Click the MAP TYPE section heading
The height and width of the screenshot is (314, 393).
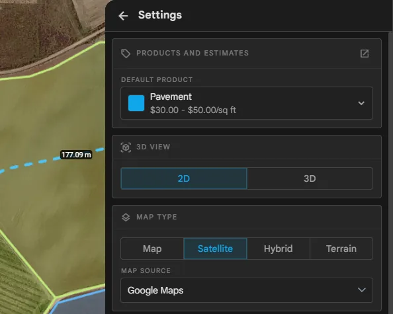(157, 217)
